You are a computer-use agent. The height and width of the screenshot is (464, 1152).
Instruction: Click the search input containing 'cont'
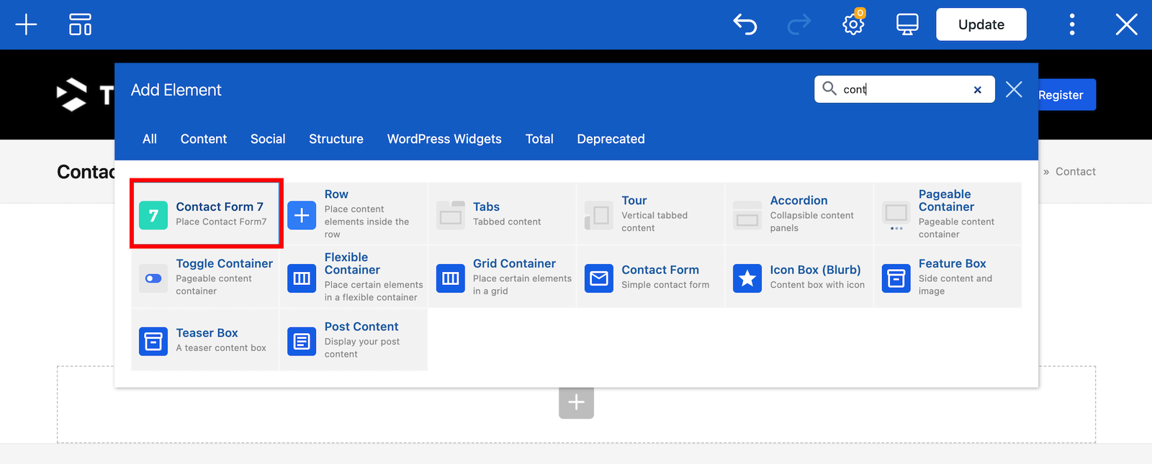click(x=904, y=89)
